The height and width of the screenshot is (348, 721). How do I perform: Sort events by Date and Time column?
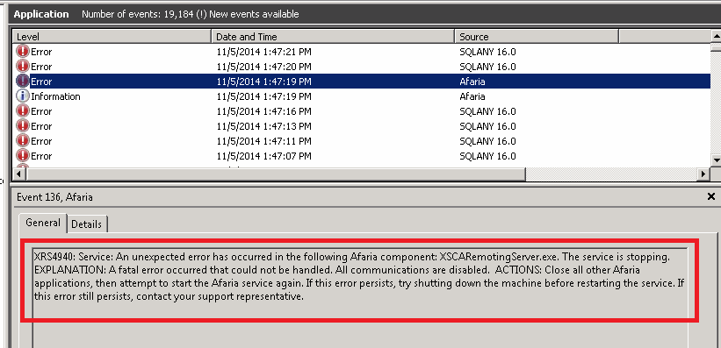[333, 36]
